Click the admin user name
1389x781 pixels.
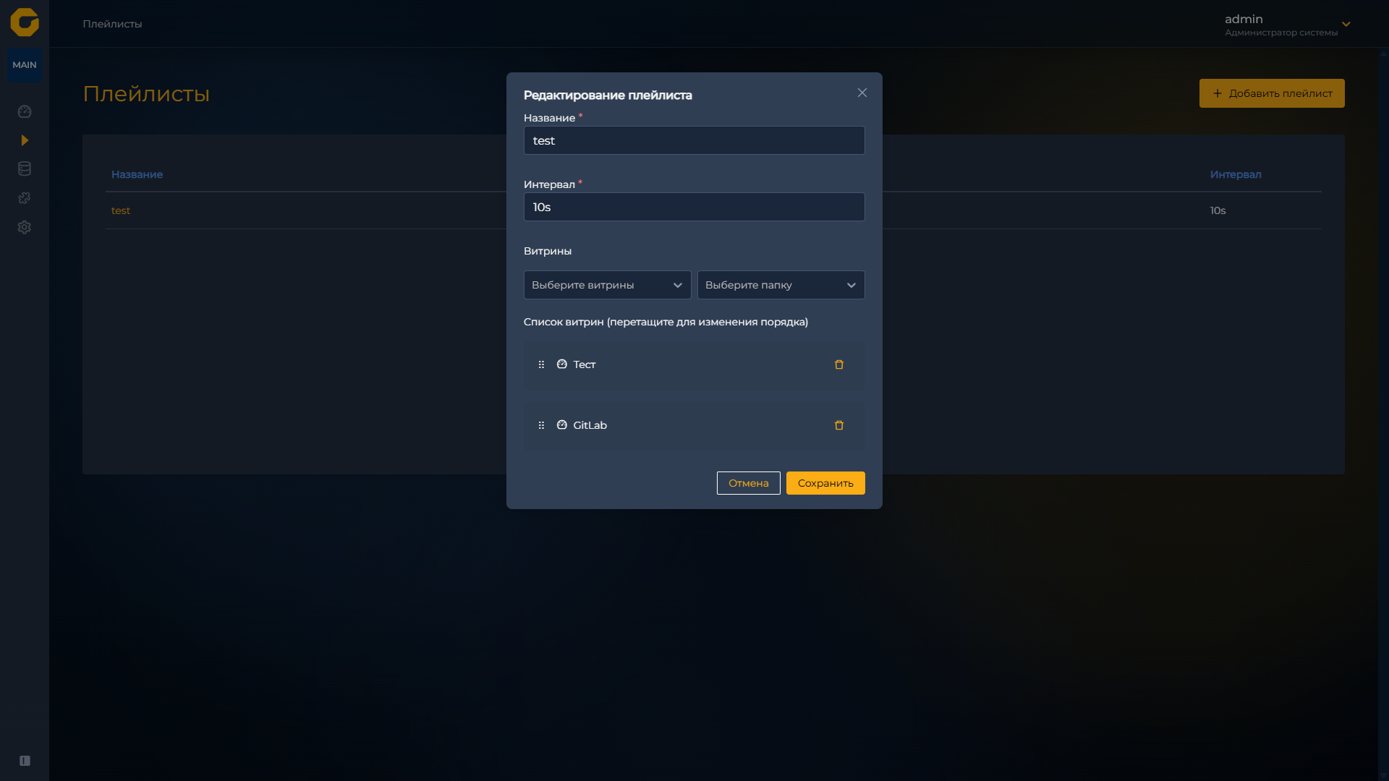1244,19
